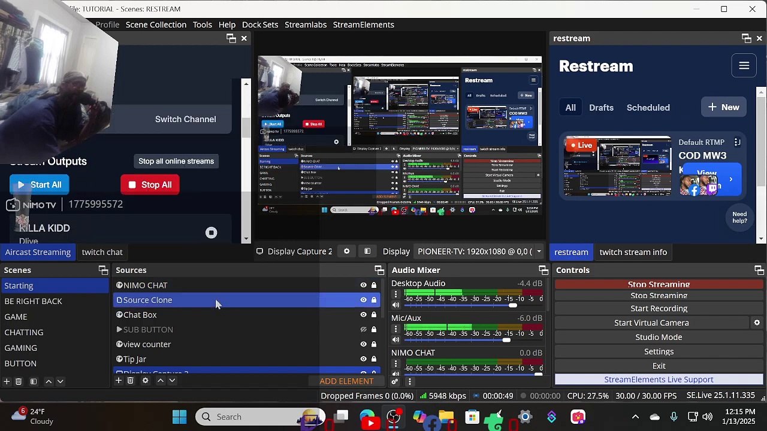Show the SUB BUTTON source
The image size is (767, 431).
[363, 330]
